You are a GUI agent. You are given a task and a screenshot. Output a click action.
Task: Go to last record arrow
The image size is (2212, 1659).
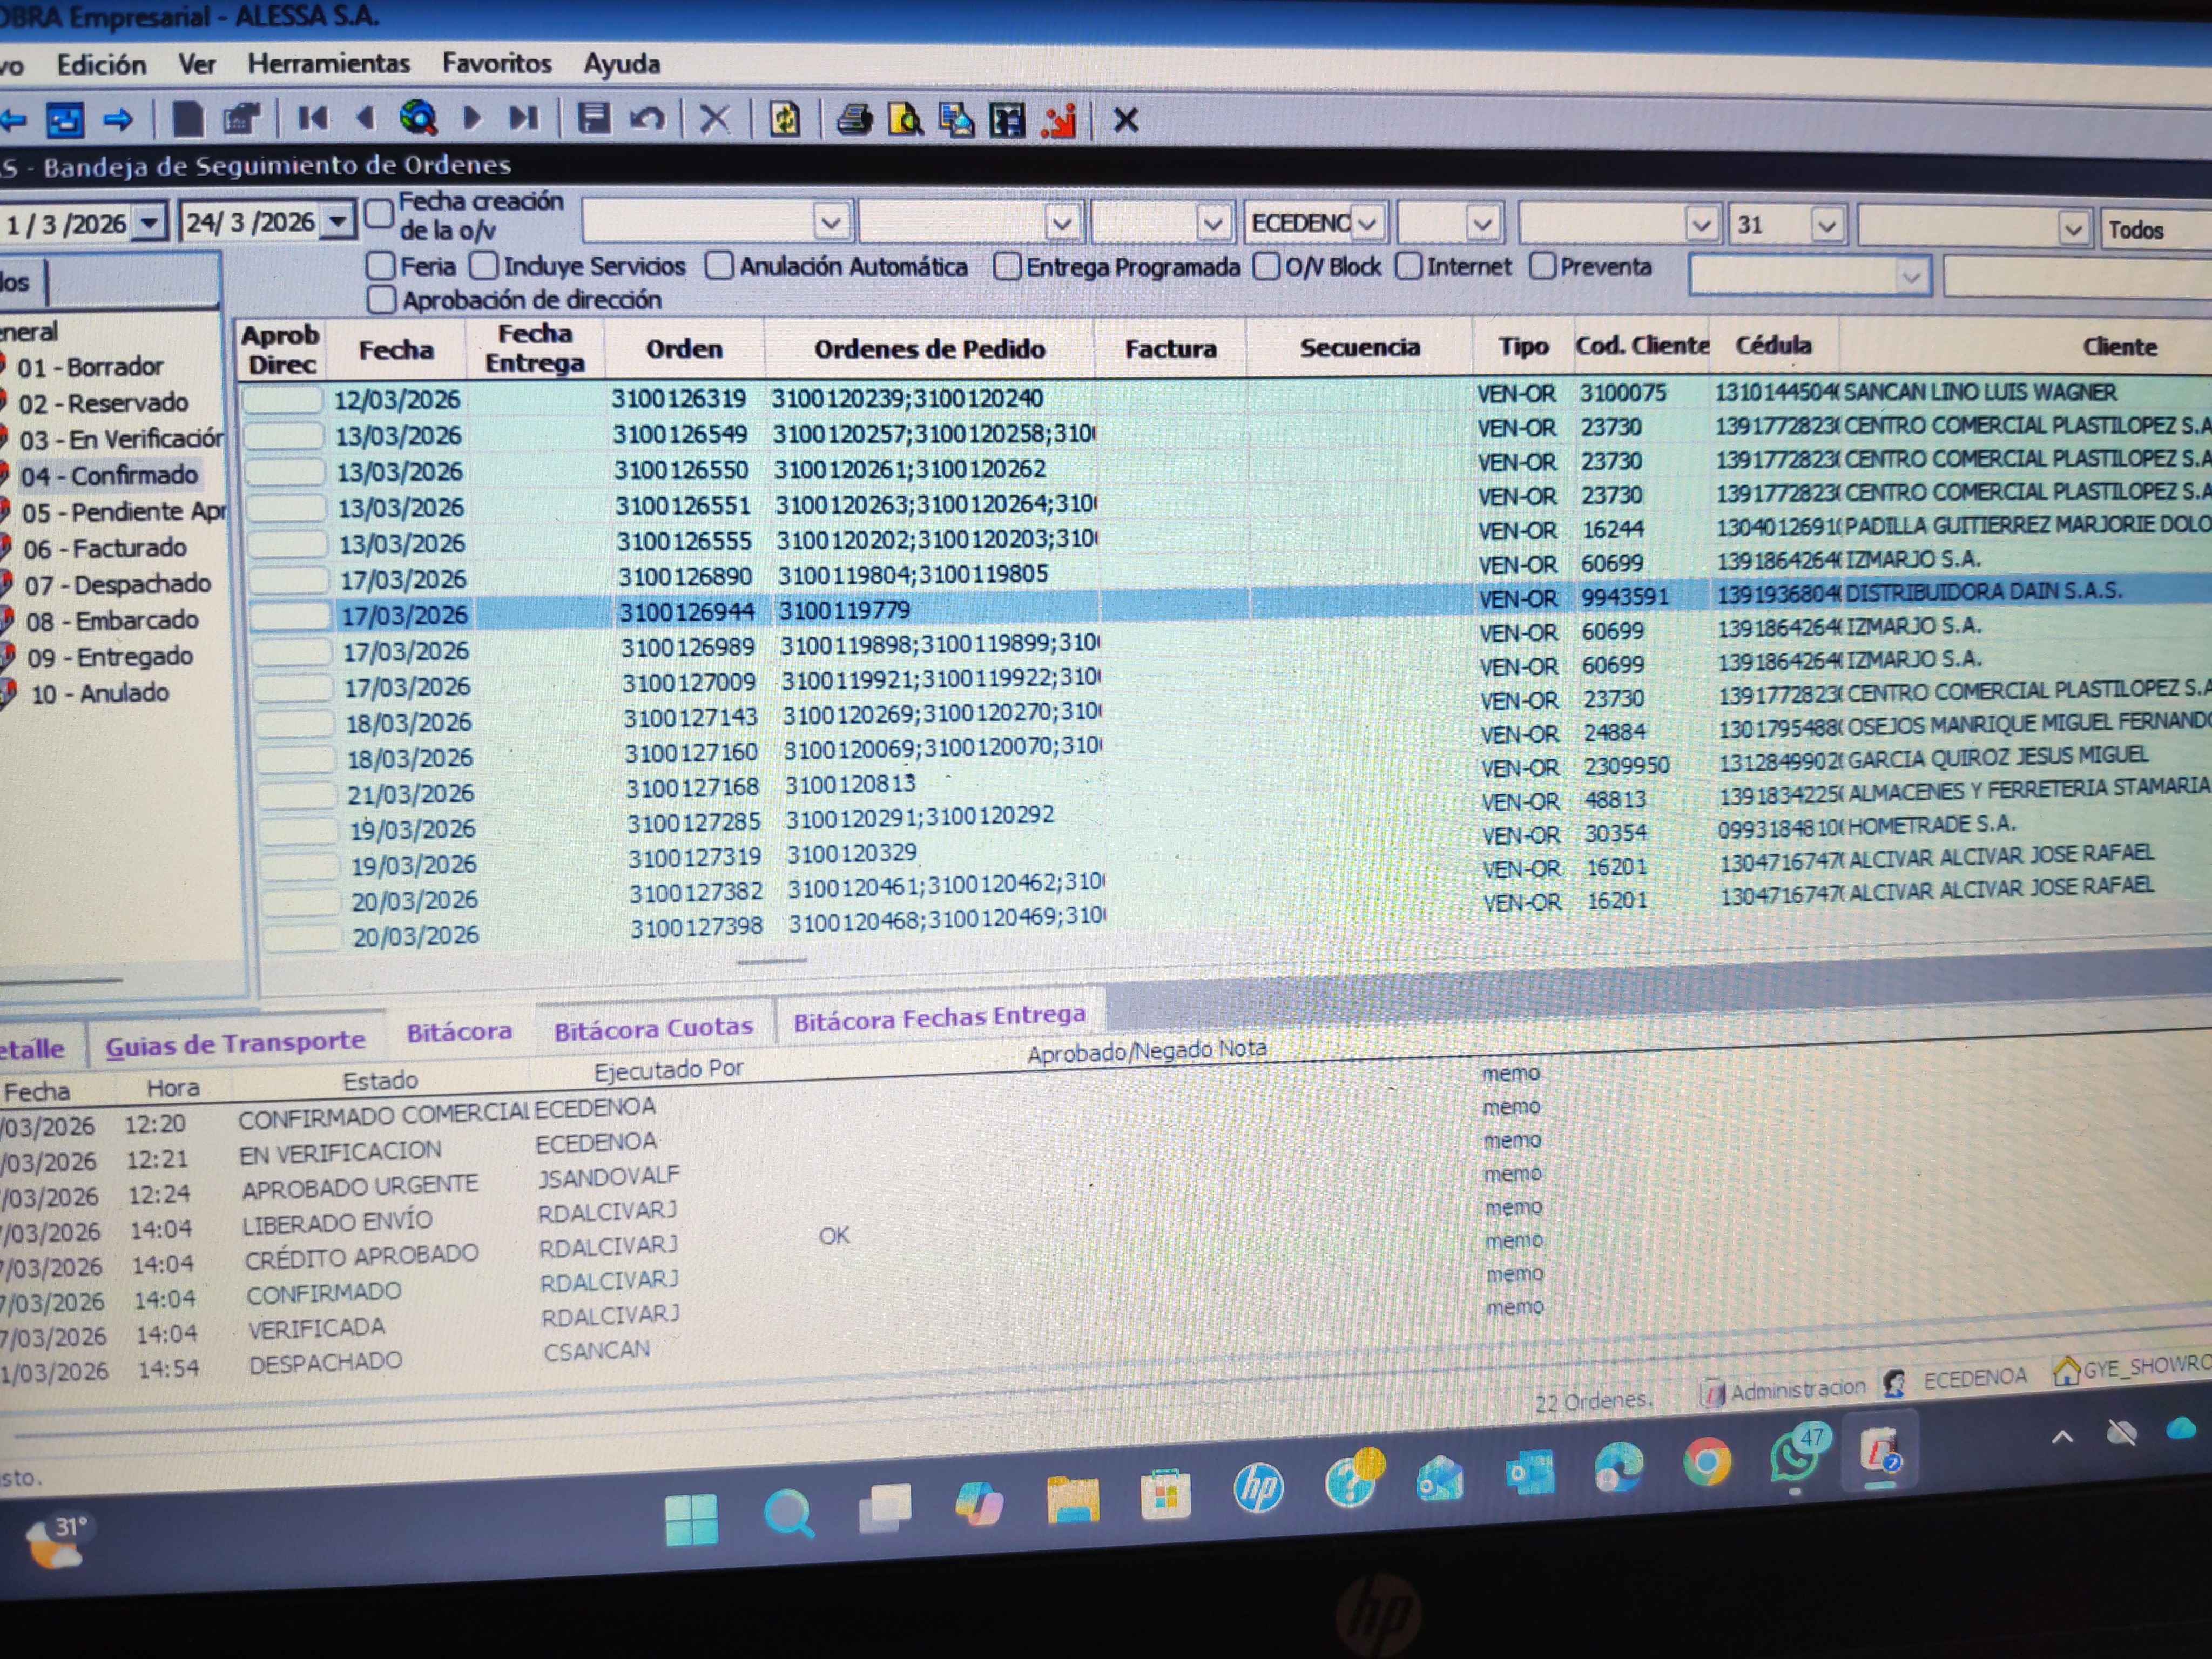[523, 119]
